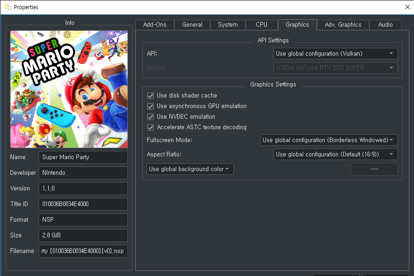The height and width of the screenshot is (276, 414).
Task: Open the Aspect Ratio dropdown
Action: pos(336,154)
